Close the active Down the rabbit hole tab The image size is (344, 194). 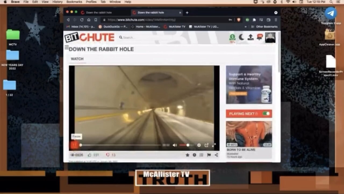(180, 12)
